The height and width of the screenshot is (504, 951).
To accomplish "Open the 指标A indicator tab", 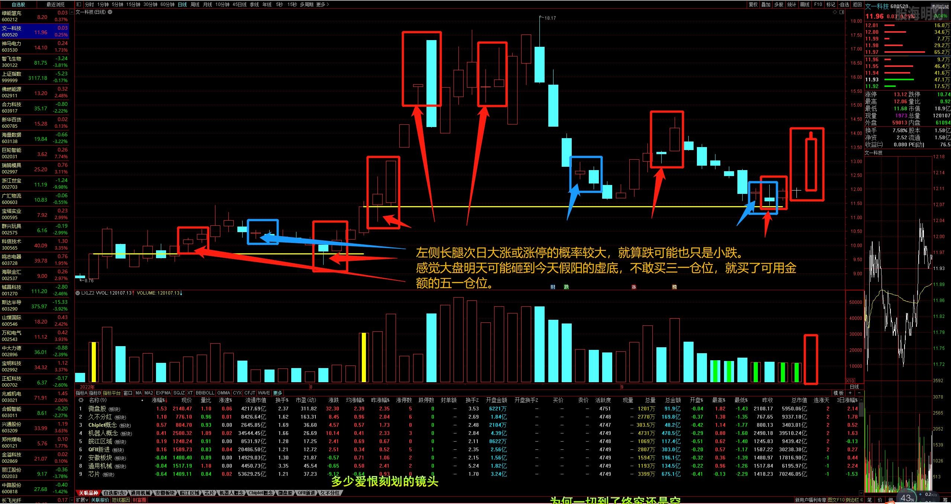I will 81,393.
